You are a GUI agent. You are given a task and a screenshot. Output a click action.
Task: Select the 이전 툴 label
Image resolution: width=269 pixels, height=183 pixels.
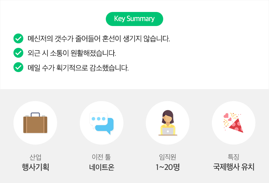(102, 157)
